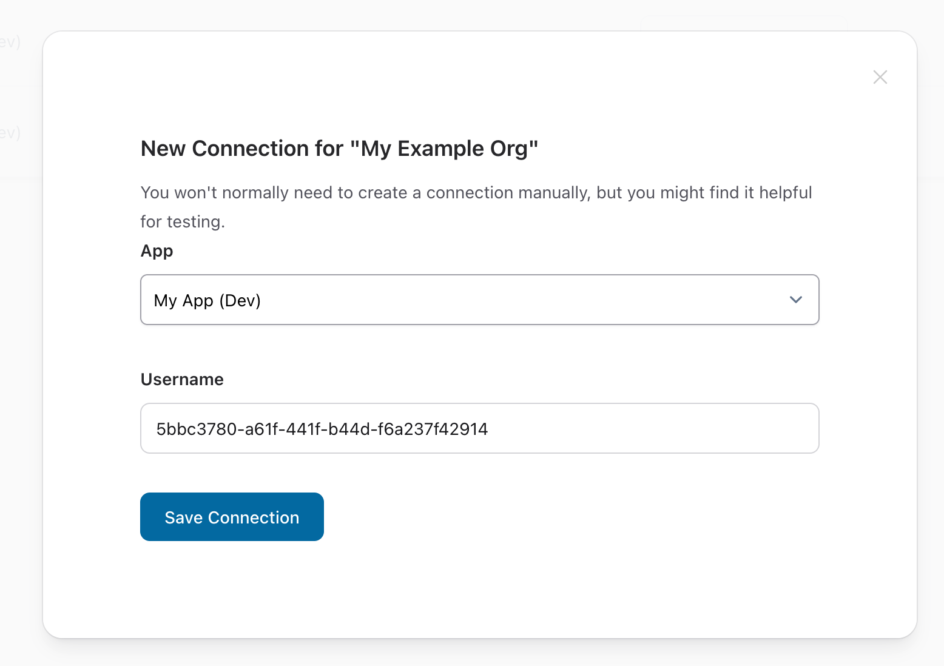Screen dimensions: 944x666
Task: Focus the Username input field
Action: click(479, 428)
